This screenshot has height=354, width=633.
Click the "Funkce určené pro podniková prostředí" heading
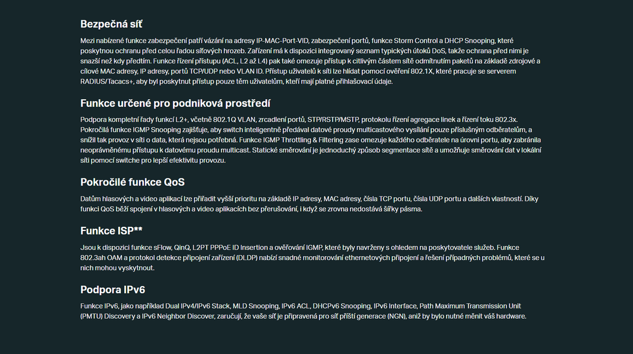(176, 103)
